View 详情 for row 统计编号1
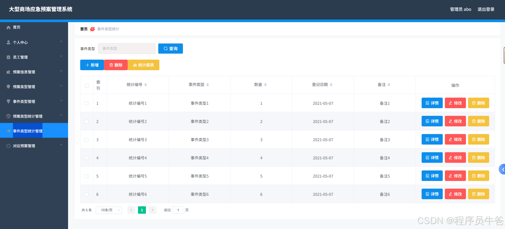Image resolution: width=505 pixels, height=229 pixels. [x=432, y=103]
